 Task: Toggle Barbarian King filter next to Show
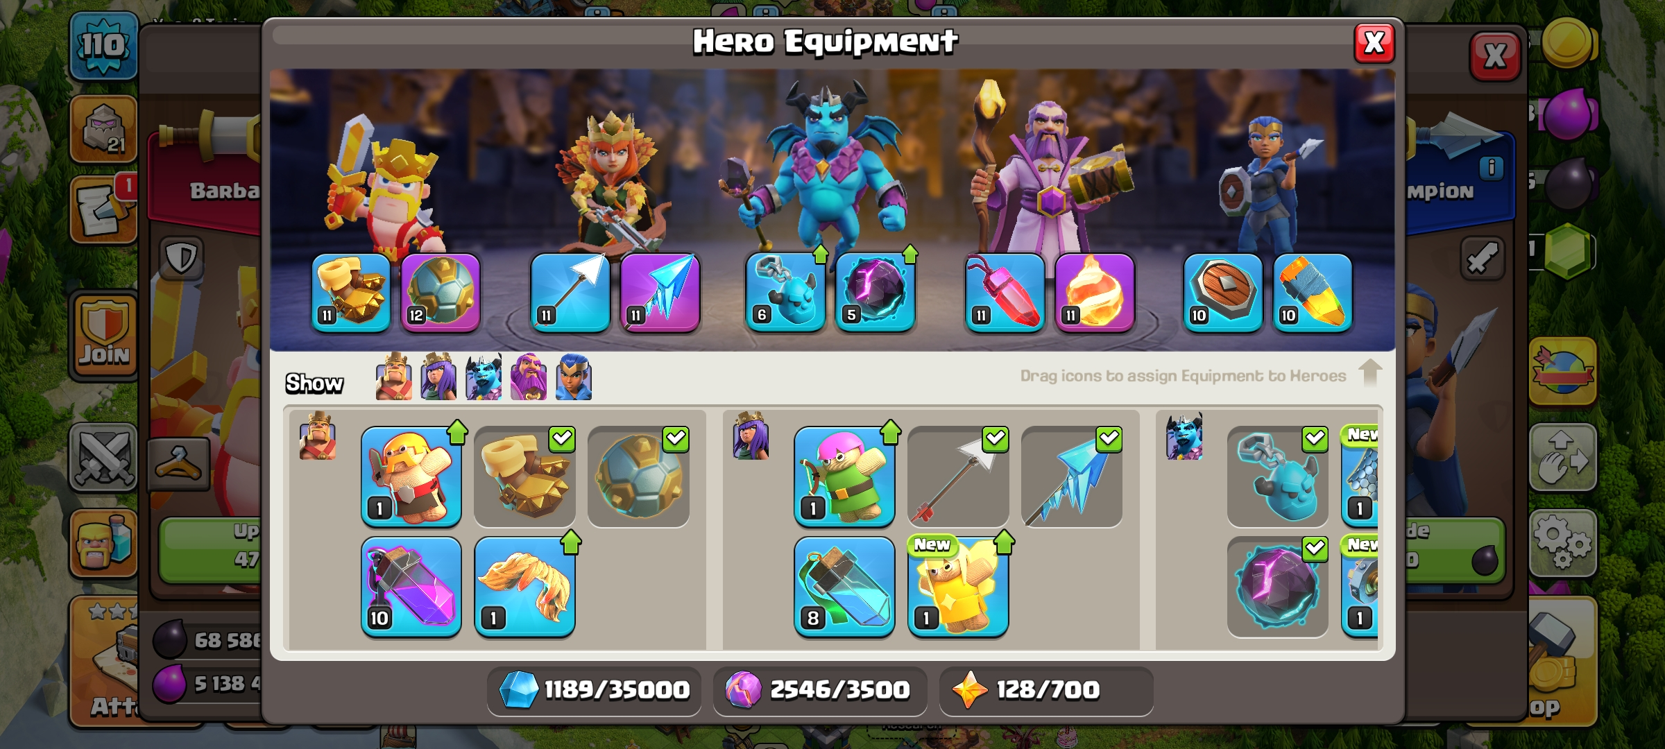394,377
